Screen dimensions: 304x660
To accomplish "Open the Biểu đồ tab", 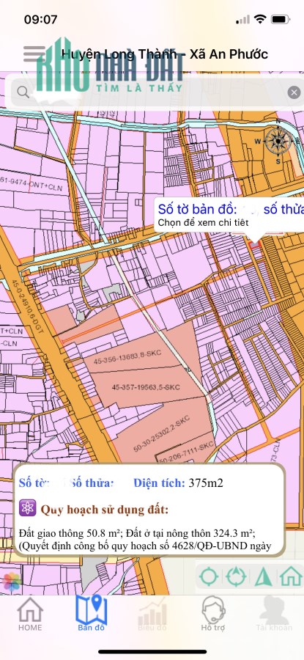I will (x=152, y=614).
